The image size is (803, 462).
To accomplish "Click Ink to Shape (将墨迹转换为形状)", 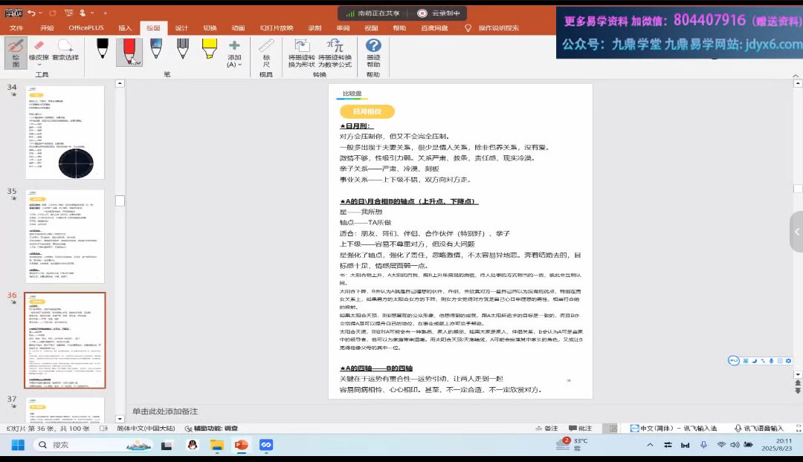I will 301,53.
